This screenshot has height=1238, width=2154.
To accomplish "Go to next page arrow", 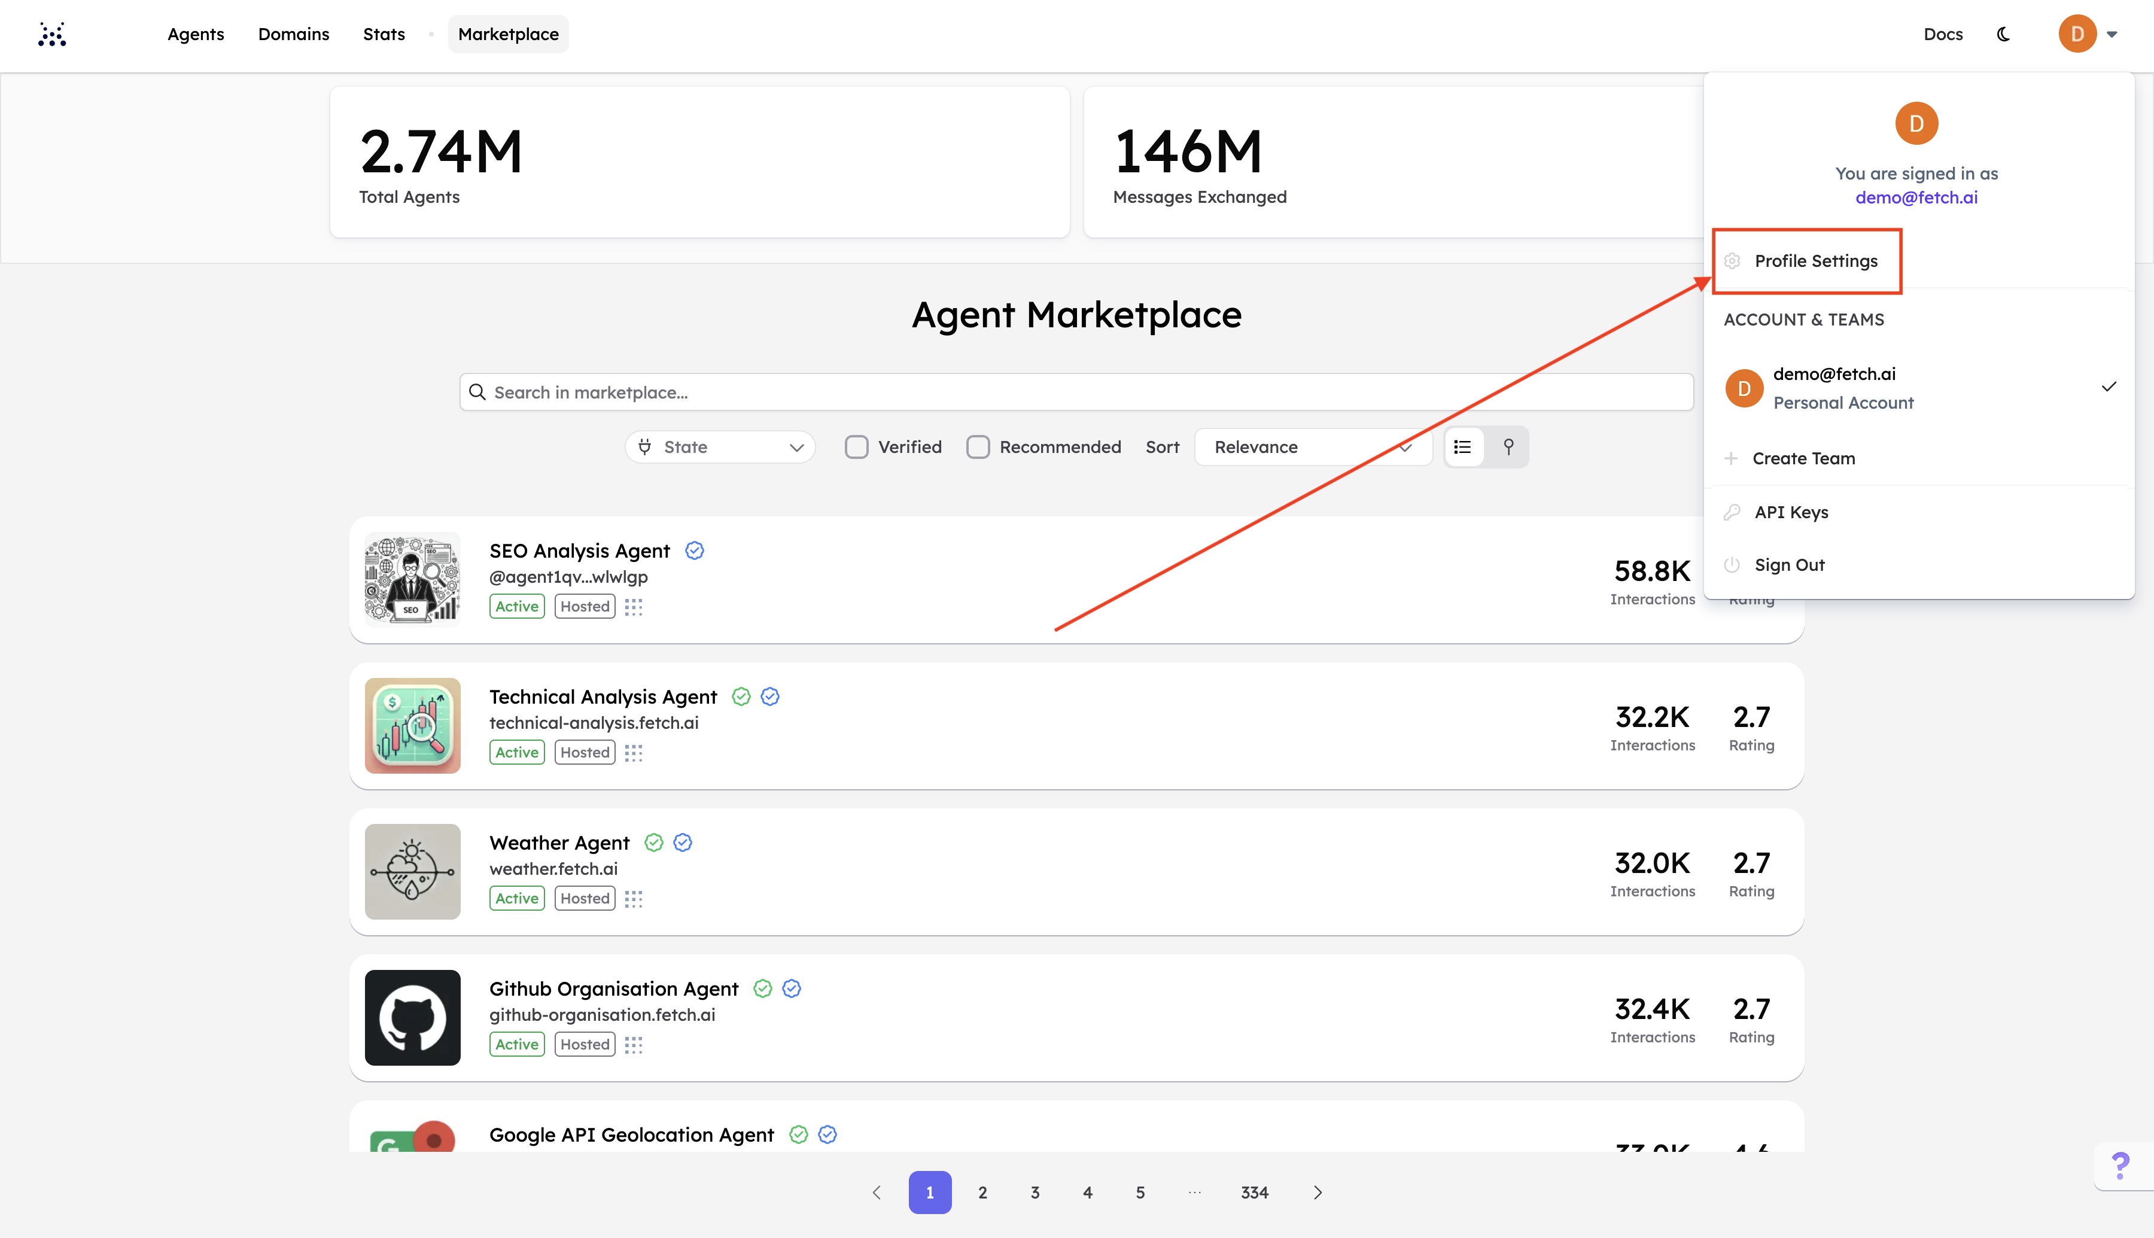I will (x=1318, y=1192).
